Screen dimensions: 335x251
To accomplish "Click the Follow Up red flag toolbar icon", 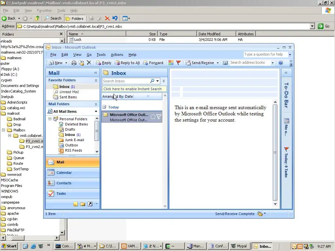I will tap(178, 62).
